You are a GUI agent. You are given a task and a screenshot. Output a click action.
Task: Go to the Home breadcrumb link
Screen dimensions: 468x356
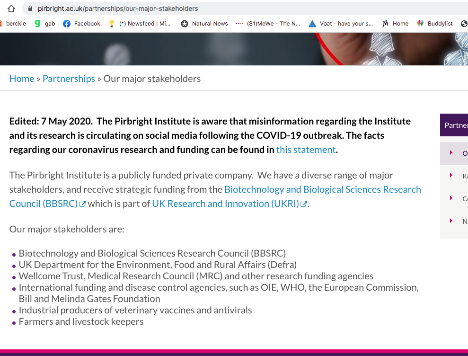(22, 79)
